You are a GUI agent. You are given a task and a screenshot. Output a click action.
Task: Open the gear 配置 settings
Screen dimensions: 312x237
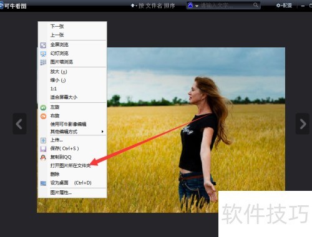[284, 6]
